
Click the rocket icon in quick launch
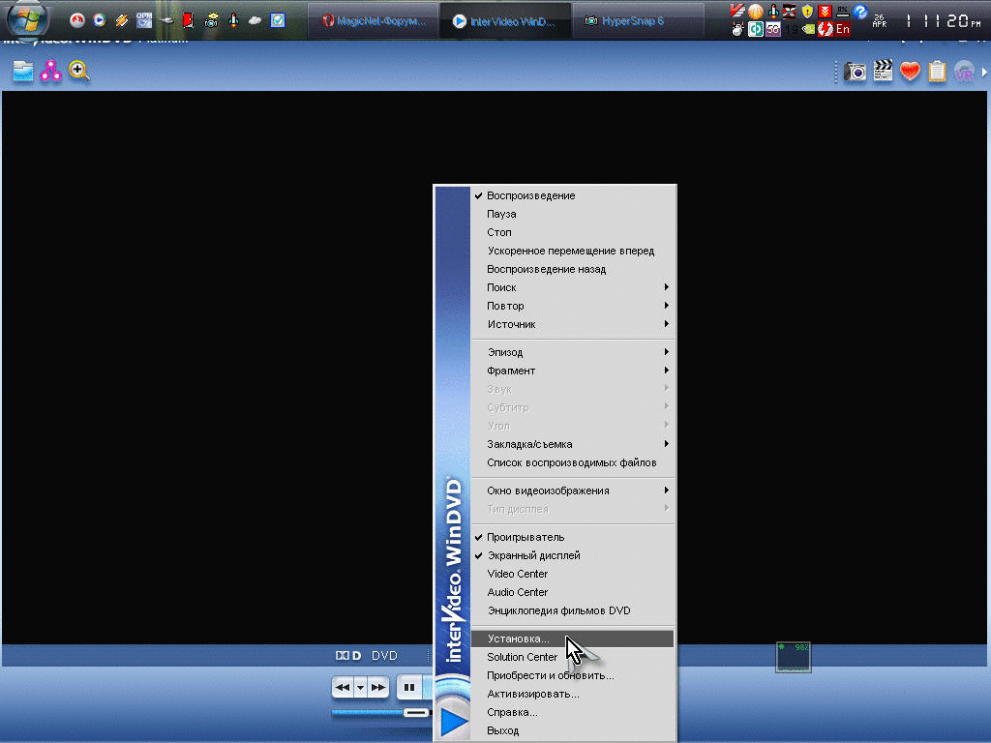[233, 20]
